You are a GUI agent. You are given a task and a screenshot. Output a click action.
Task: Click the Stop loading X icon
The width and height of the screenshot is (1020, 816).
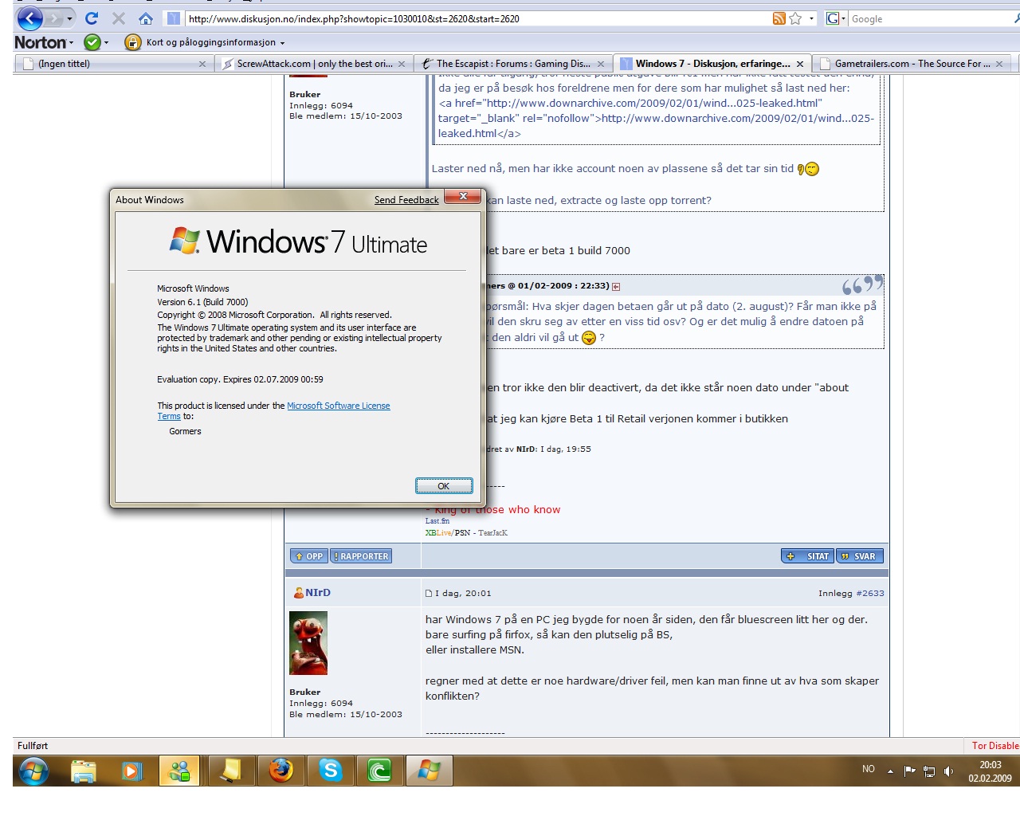[x=119, y=18]
